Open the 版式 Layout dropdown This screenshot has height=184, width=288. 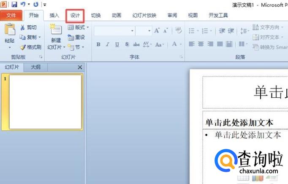click(x=78, y=27)
